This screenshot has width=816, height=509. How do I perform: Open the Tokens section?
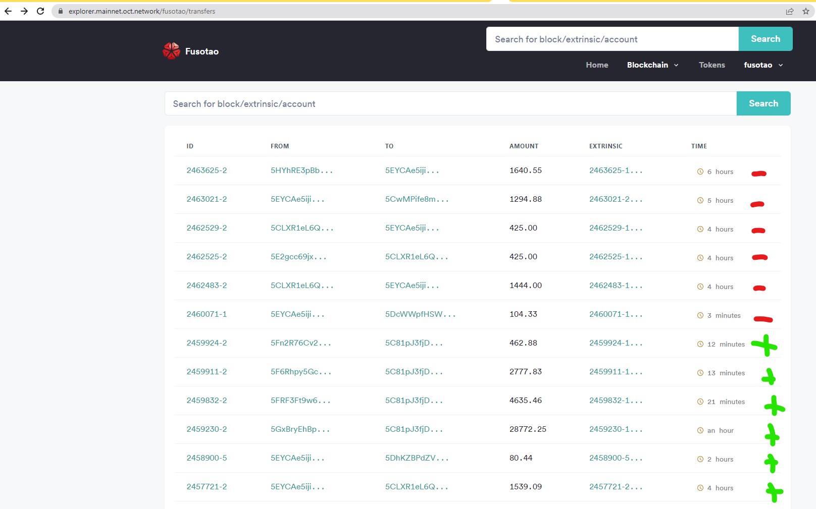point(712,65)
